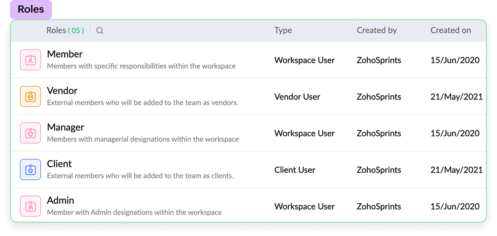Open the Client role name
Screen dimensions: 497x236
coord(59,164)
